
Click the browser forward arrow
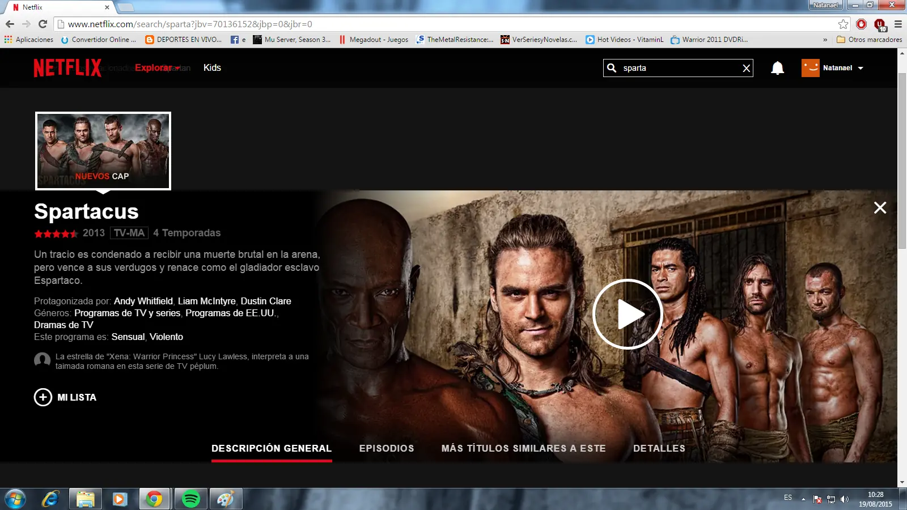[26, 24]
